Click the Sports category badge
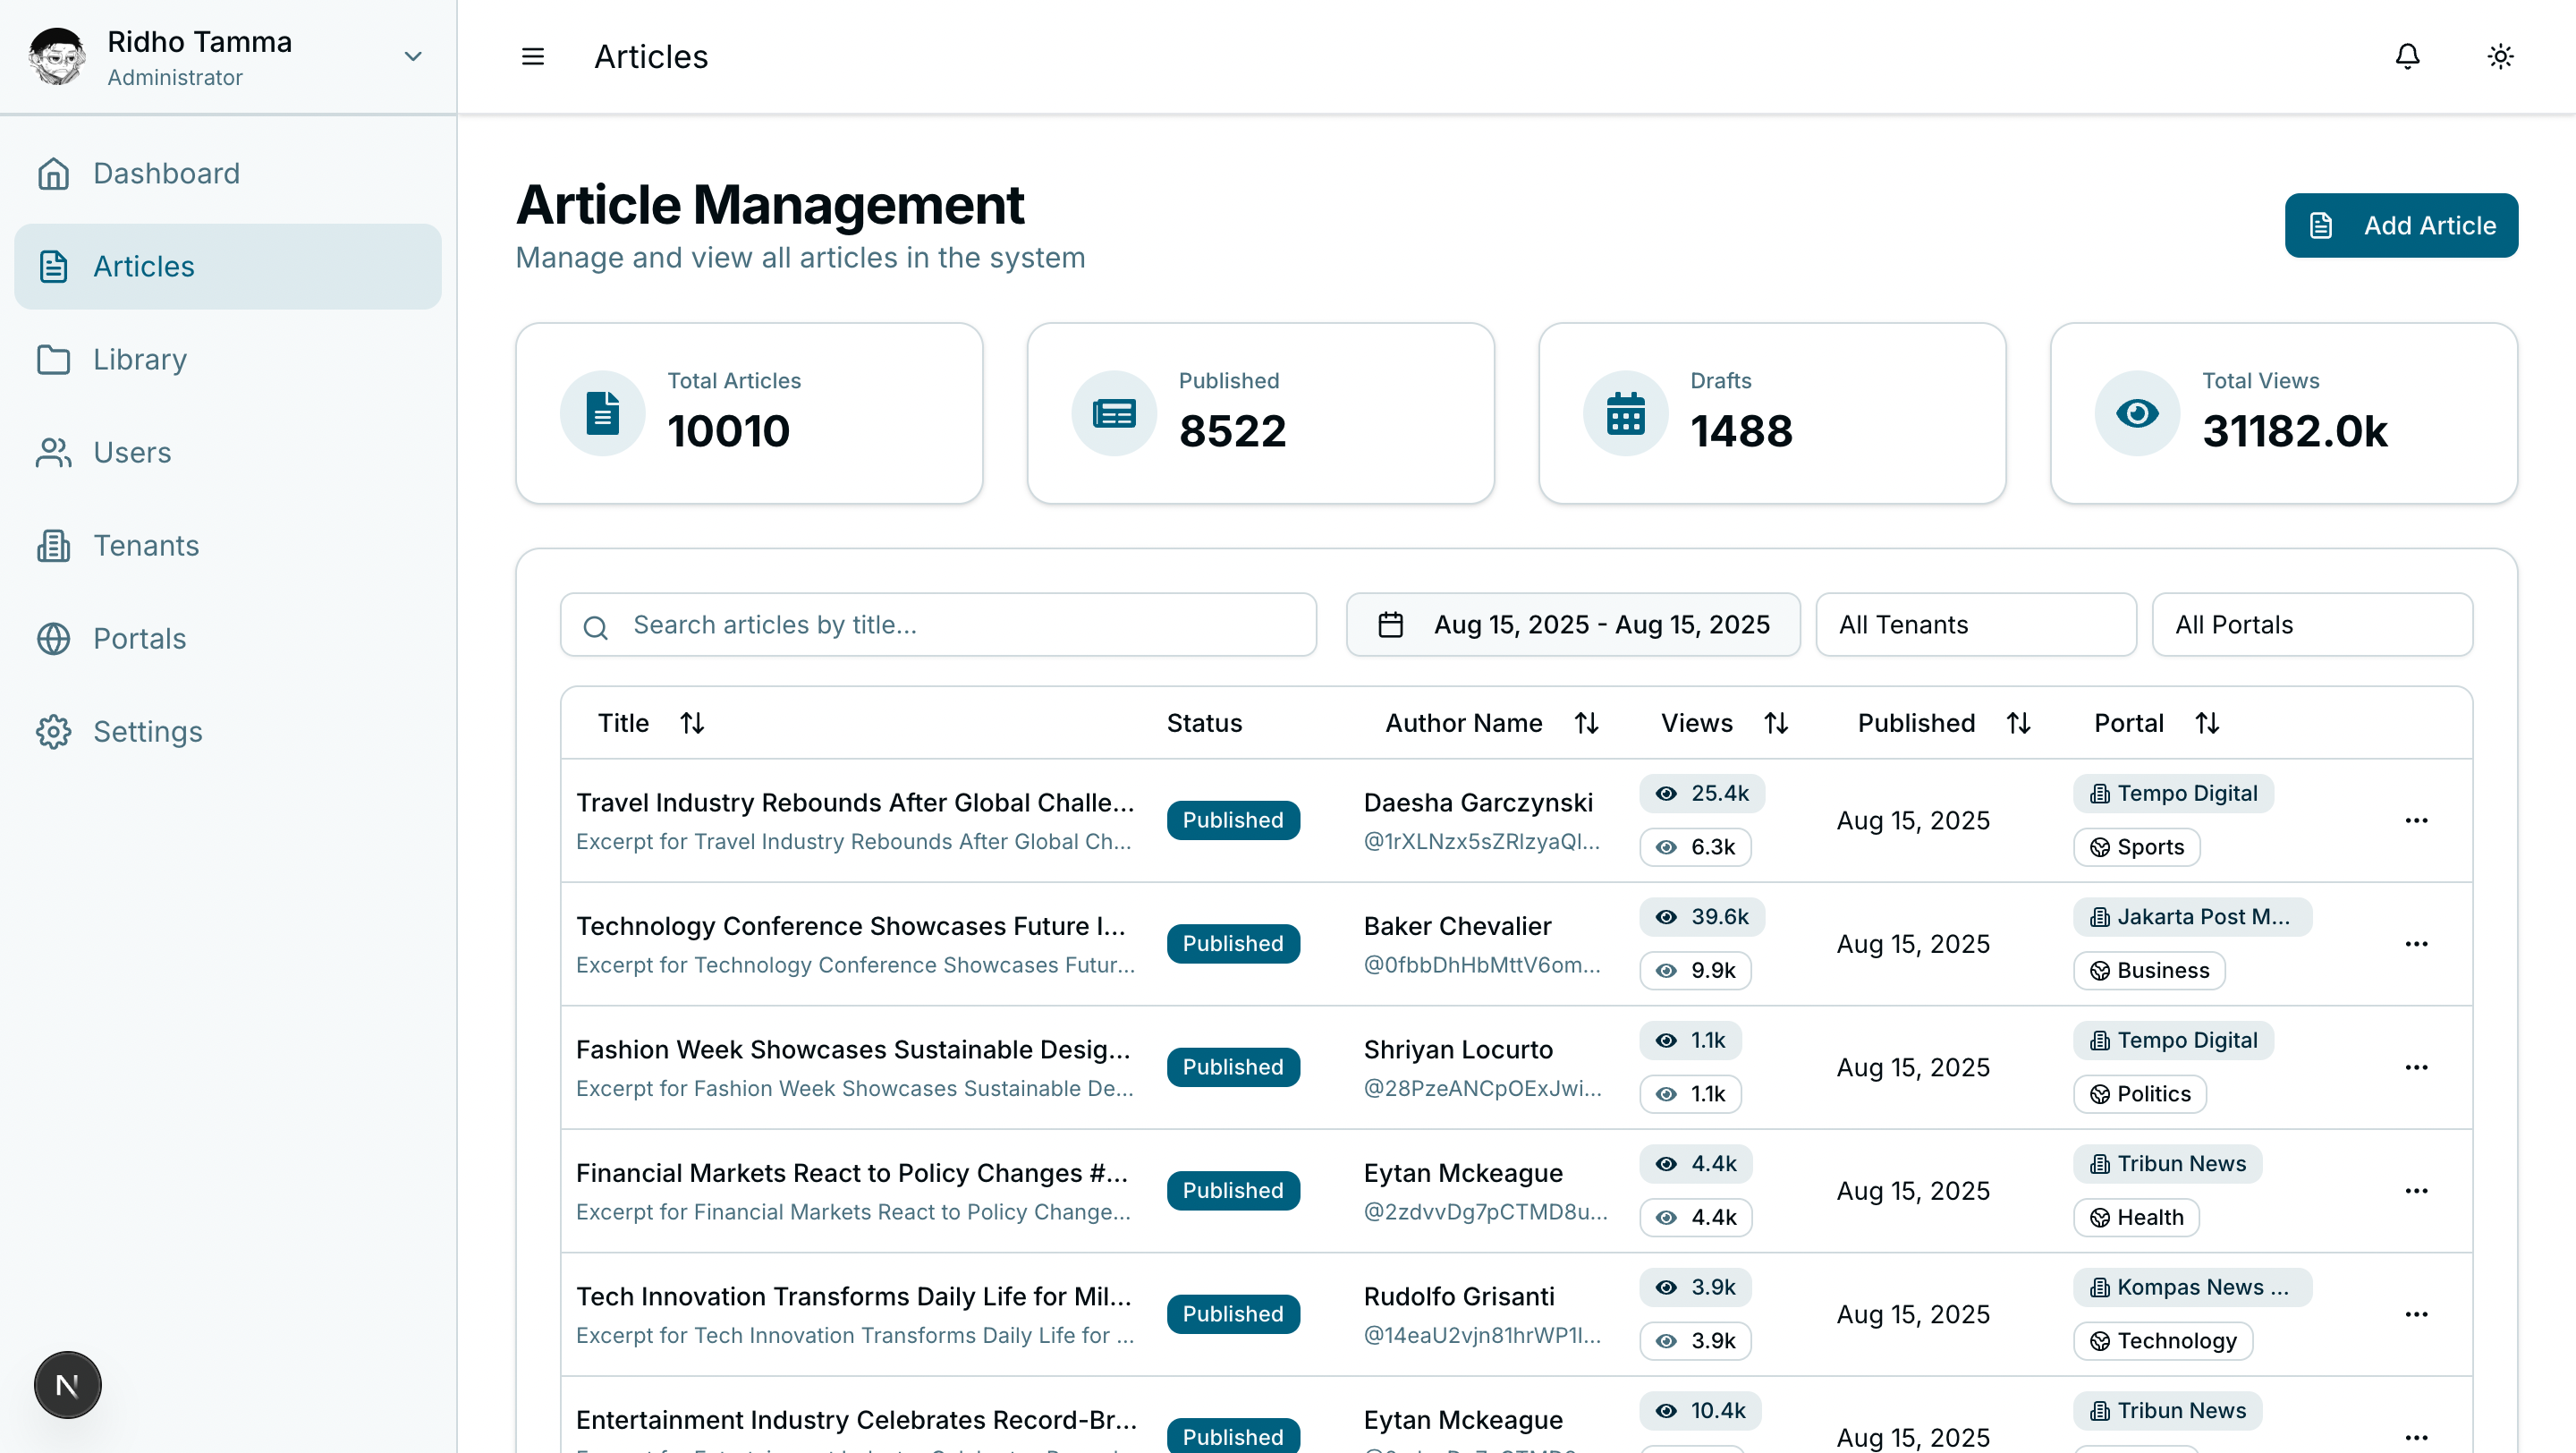 (x=2136, y=847)
